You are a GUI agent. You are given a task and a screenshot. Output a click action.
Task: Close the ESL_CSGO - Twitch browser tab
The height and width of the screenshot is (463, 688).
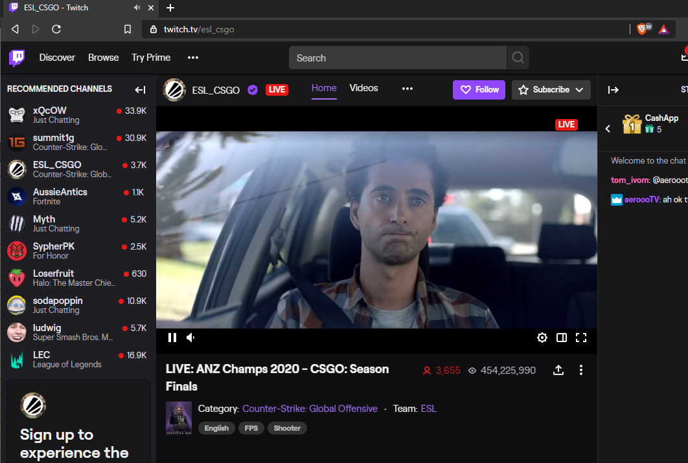pyautogui.click(x=150, y=8)
